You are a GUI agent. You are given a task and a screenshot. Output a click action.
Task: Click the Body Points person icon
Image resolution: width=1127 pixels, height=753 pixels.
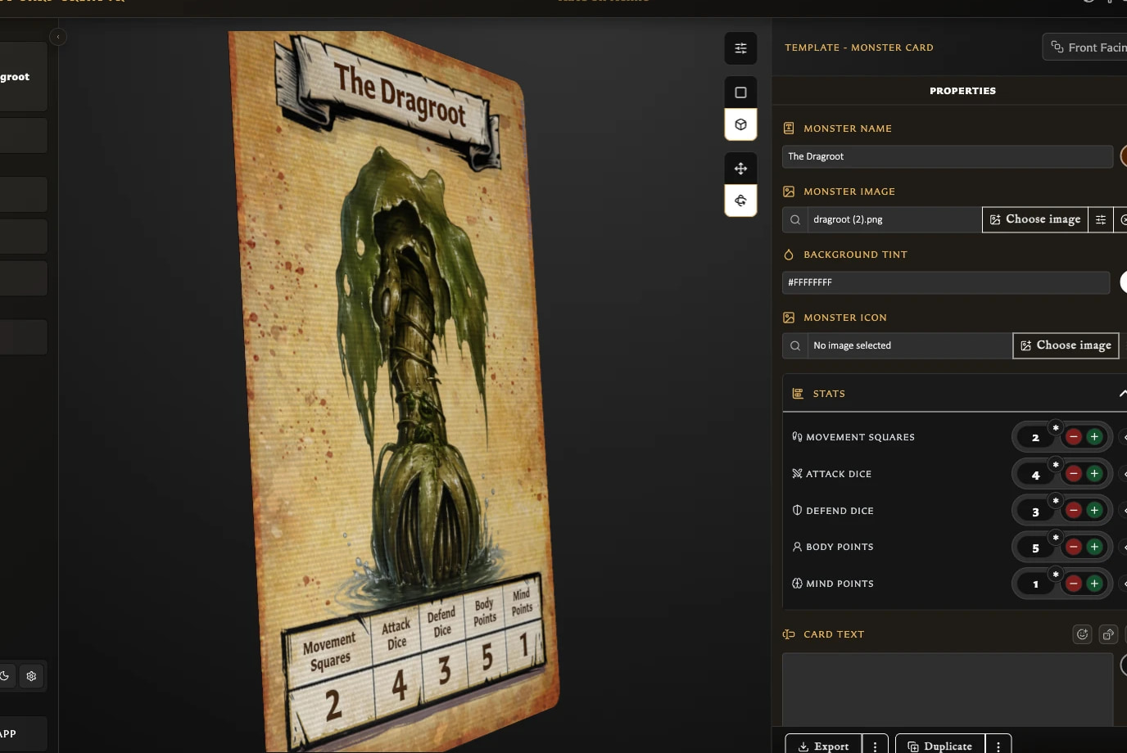797,547
